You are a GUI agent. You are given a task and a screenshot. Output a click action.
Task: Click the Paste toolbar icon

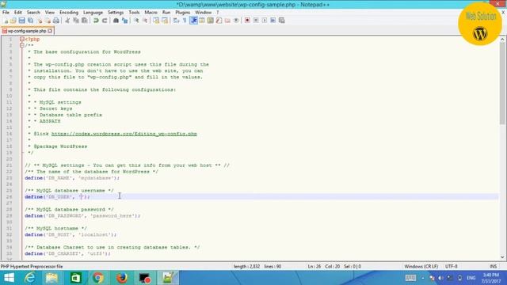[85, 21]
